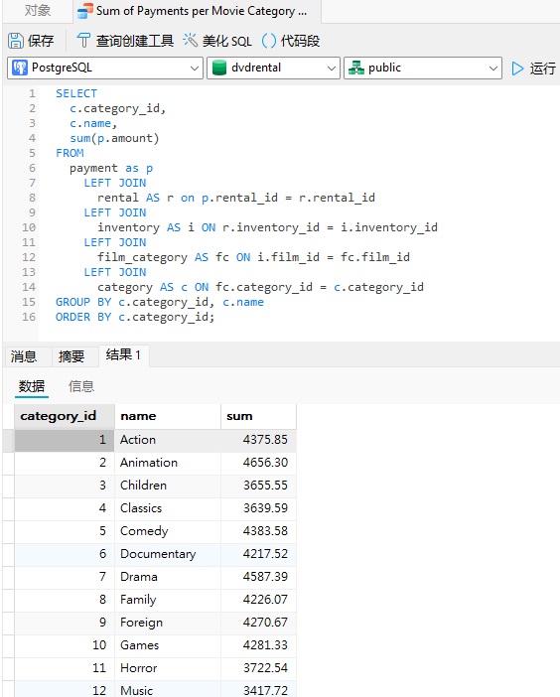Select the sum value 4270.67
This screenshot has height=697, width=560.
258,623
